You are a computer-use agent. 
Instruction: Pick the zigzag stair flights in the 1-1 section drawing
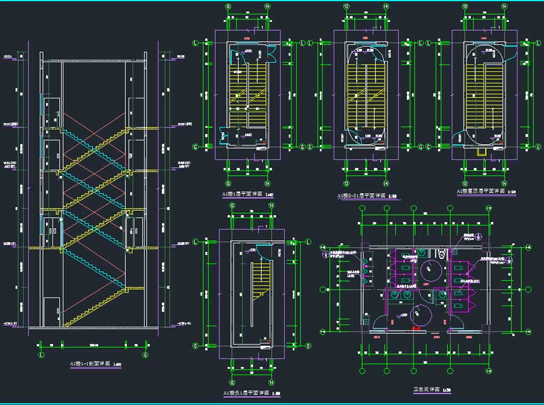click(94, 227)
